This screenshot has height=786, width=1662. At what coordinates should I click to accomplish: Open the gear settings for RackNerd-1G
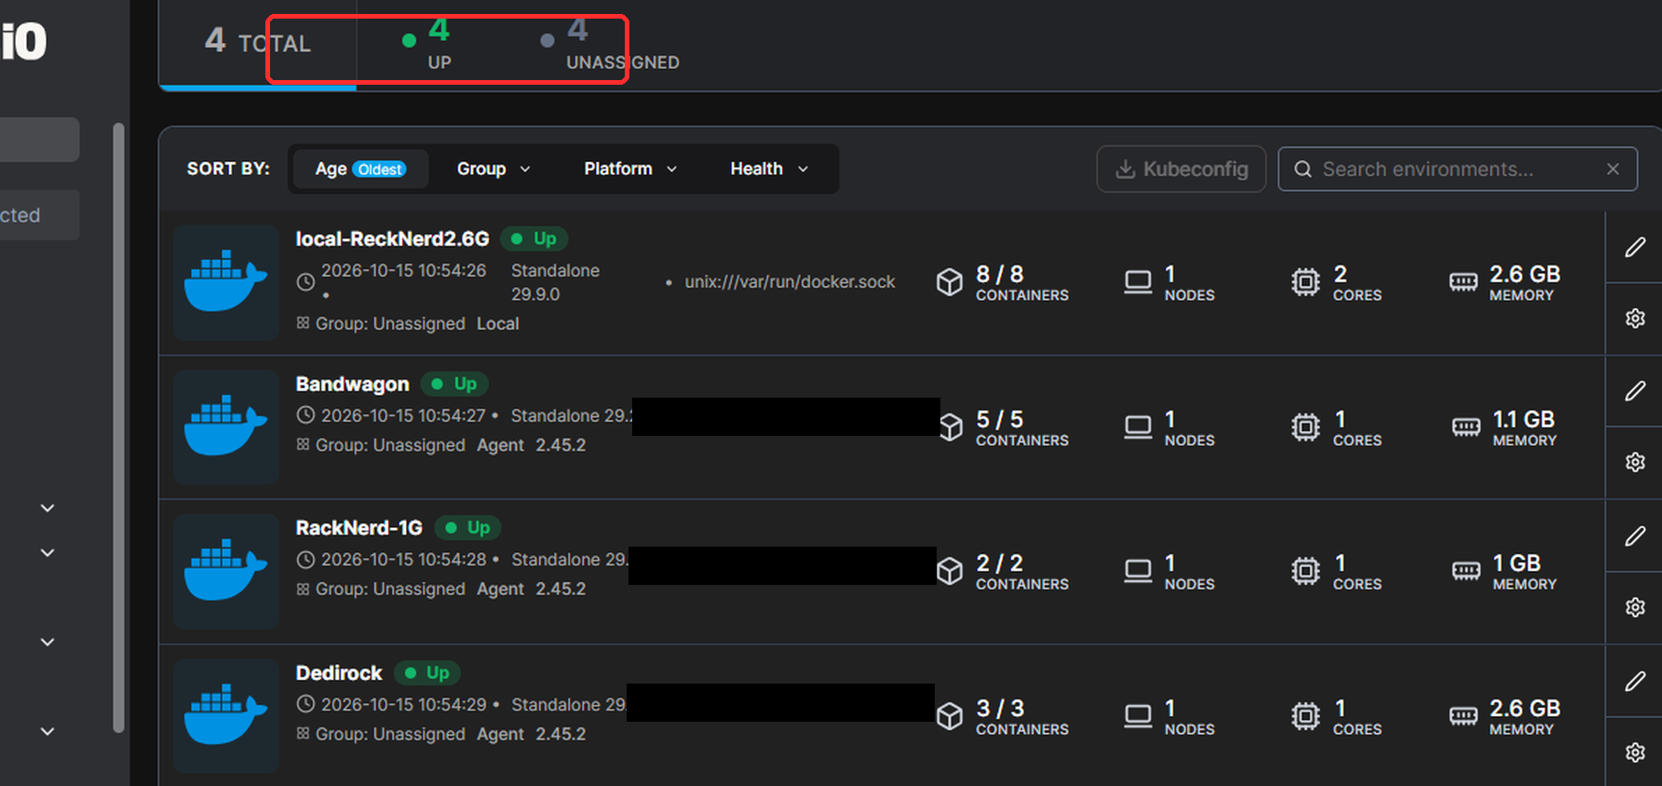click(x=1635, y=607)
